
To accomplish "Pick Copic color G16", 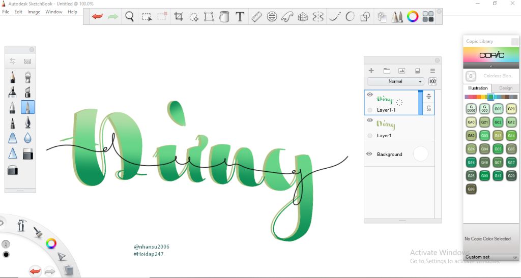I will pos(471,162).
